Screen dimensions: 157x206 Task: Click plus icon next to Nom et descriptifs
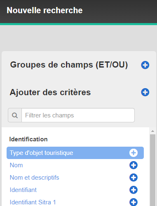pyautogui.click(x=134, y=178)
